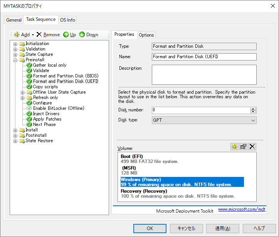Image resolution: width=279 pixels, height=237 pixels.
Task: Select the Inject Drivers step
Action: (x=46, y=114)
